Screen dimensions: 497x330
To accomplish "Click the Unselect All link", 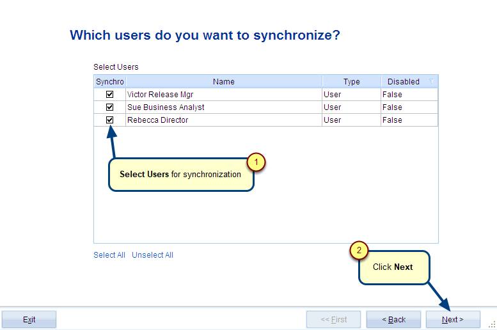I will coord(152,255).
